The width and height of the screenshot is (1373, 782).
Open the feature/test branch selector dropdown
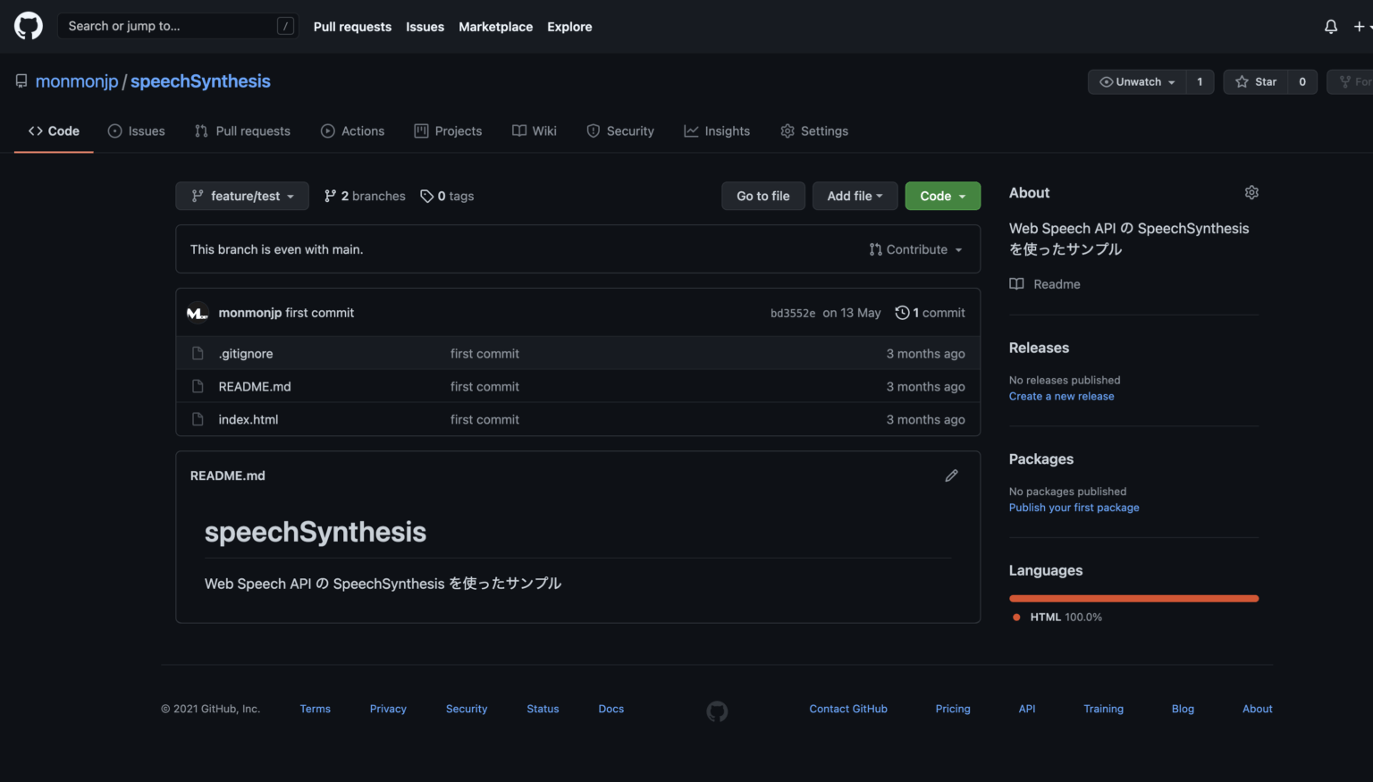click(242, 196)
